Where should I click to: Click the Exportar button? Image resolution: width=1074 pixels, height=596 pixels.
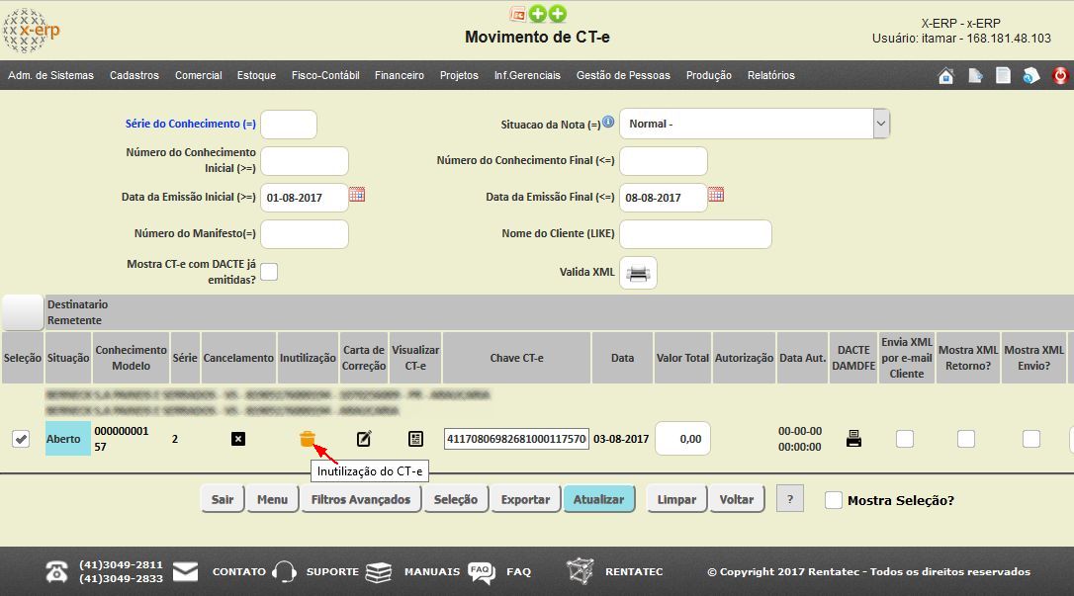[x=525, y=499]
